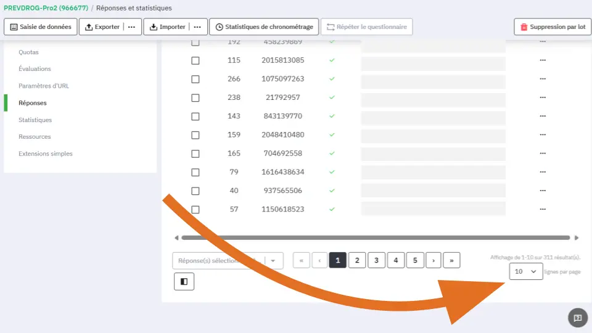The height and width of the screenshot is (333, 592).
Task: Tick the checkbox for response 40
Action: tap(195, 191)
